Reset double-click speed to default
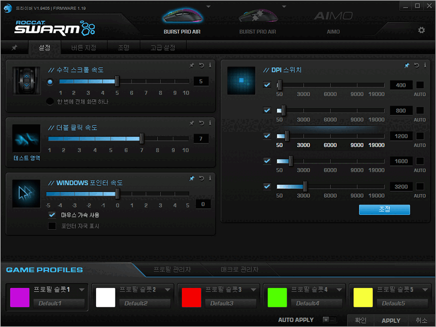This screenshot has width=436, height=327. coord(201,123)
